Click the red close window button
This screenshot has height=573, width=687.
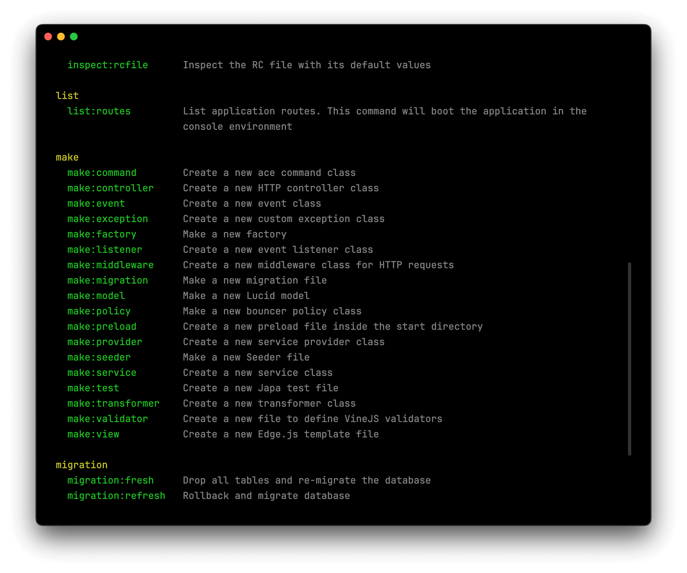click(x=48, y=37)
